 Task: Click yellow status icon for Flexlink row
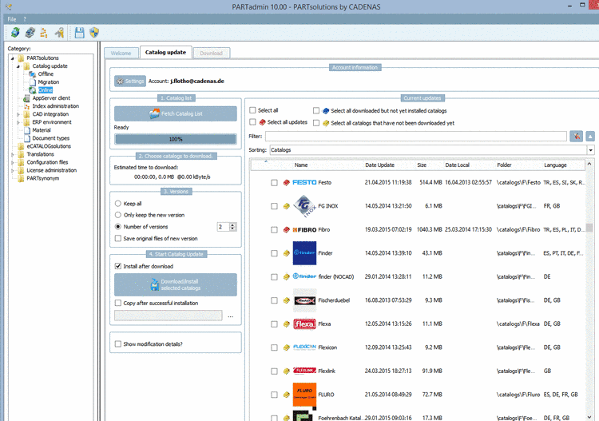click(286, 371)
